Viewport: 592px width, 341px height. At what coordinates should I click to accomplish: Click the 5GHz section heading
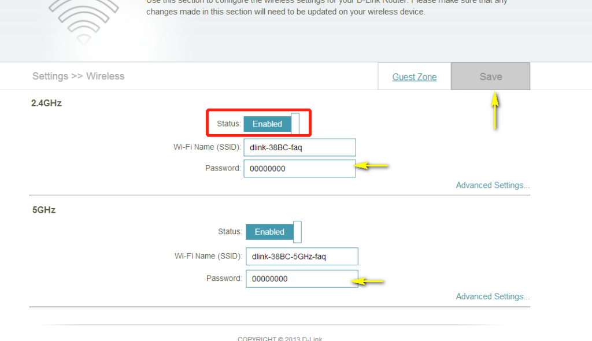point(44,210)
